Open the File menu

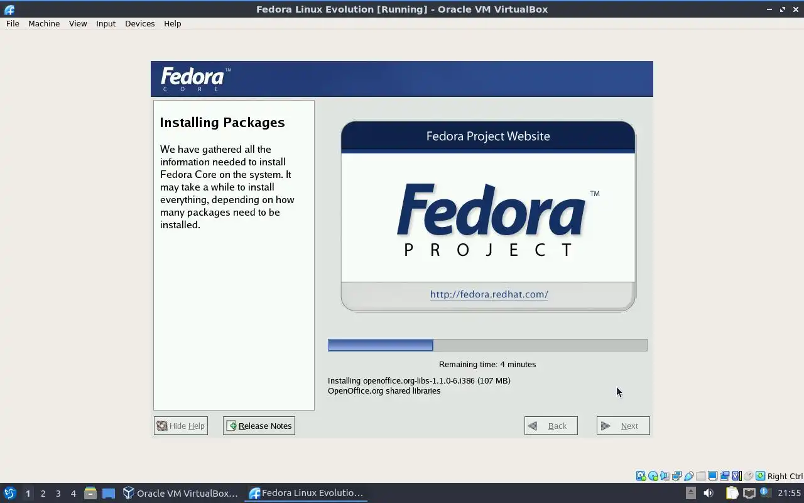click(13, 23)
